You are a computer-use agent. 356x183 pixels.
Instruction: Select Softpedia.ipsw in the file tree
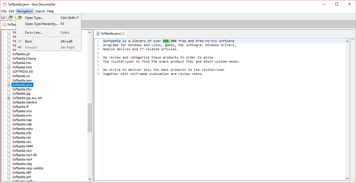point(22,80)
